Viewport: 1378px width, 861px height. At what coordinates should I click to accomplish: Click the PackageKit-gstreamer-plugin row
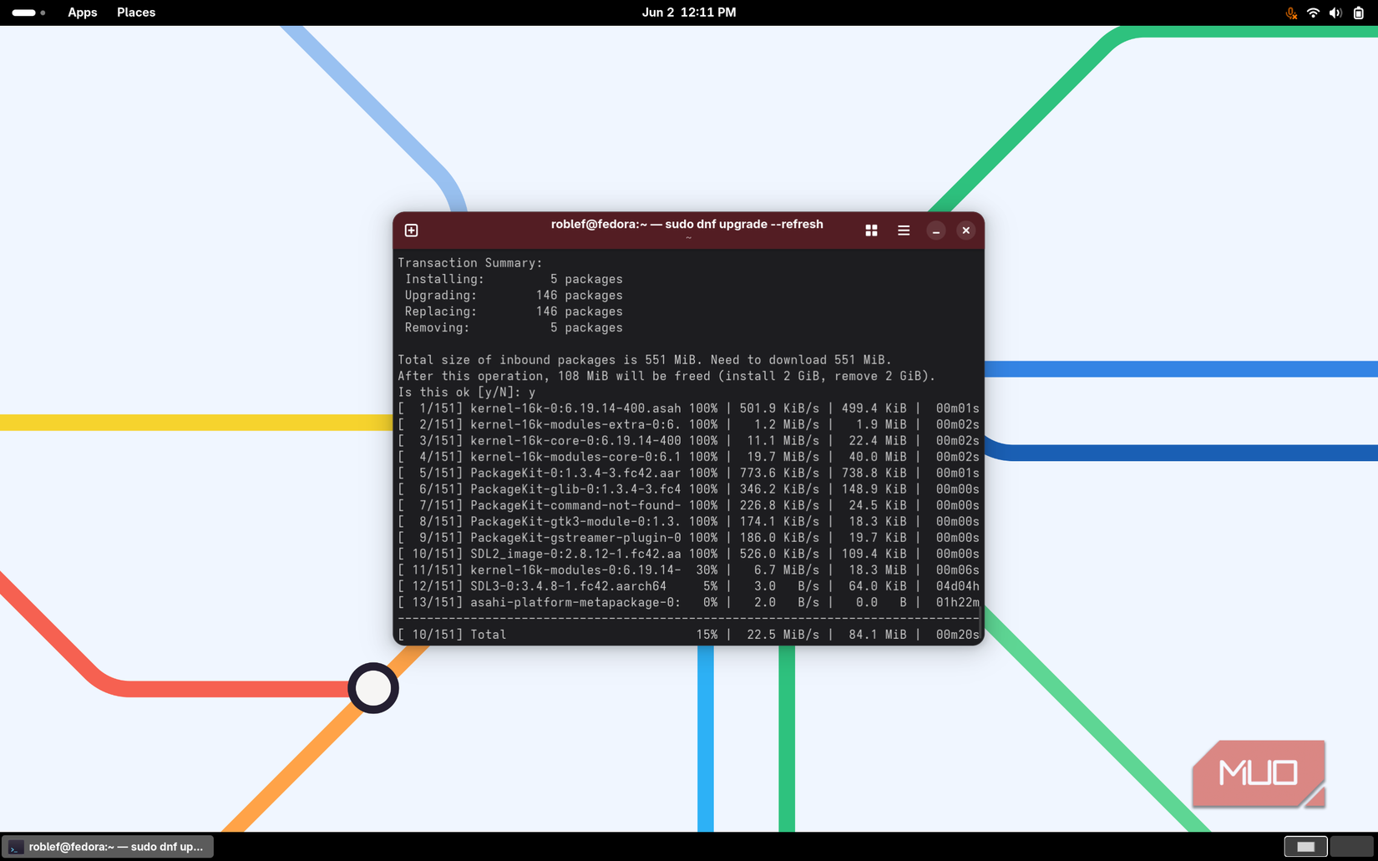pos(688,538)
